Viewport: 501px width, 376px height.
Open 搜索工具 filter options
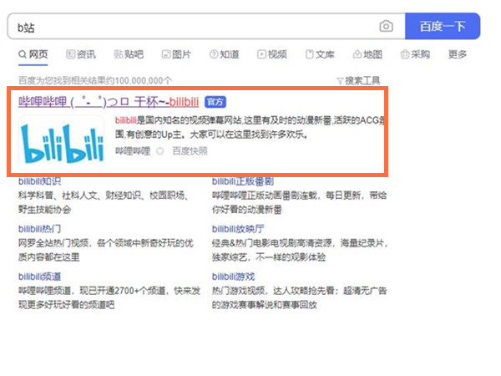coord(358,80)
